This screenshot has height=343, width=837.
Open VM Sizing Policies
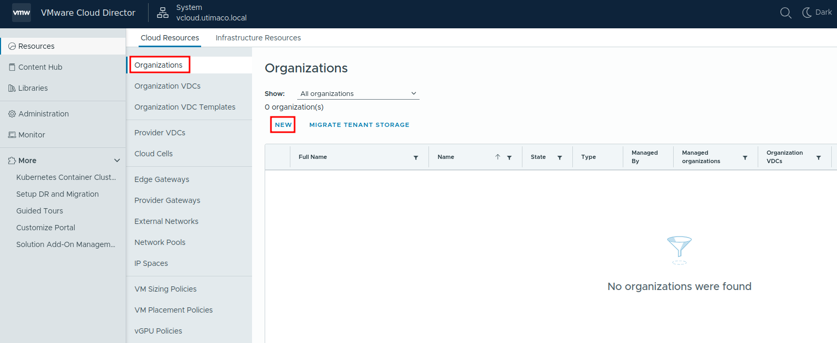(165, 289)
